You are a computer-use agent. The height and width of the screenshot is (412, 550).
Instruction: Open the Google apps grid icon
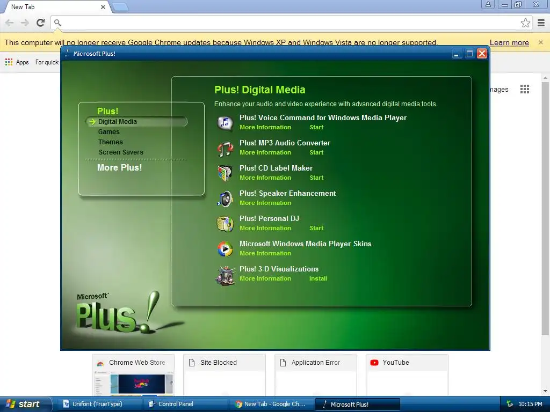click(525, 89)
